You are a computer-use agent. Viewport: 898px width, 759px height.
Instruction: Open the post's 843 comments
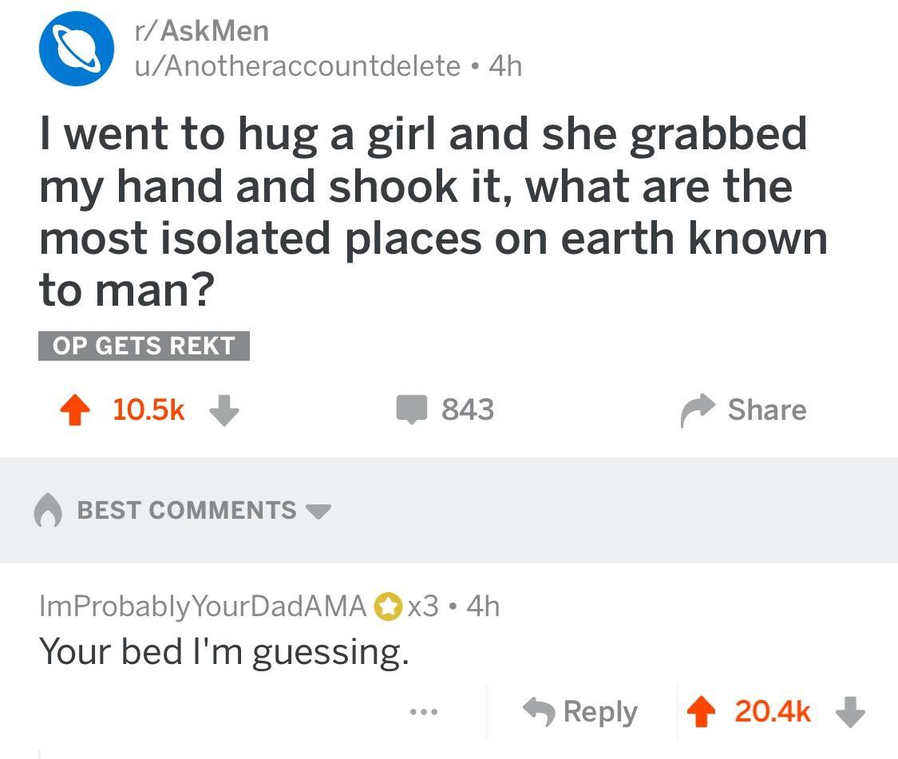coord(446,410)
